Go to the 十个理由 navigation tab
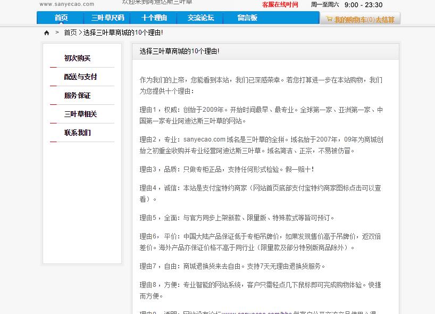 (154, 18)
